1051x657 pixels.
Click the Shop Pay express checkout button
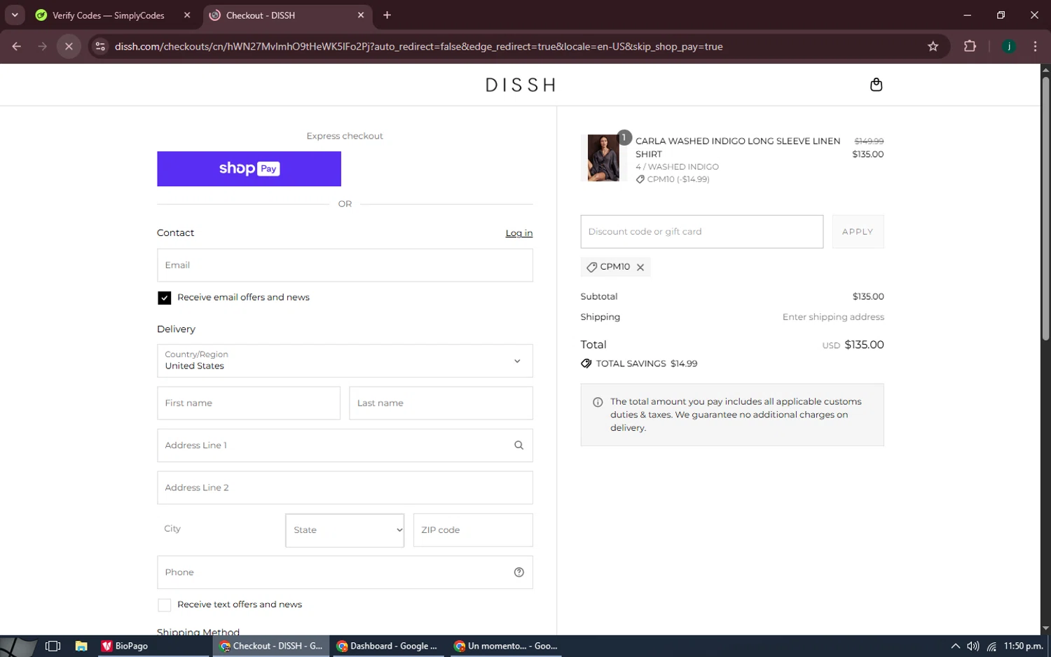(249, 169)
